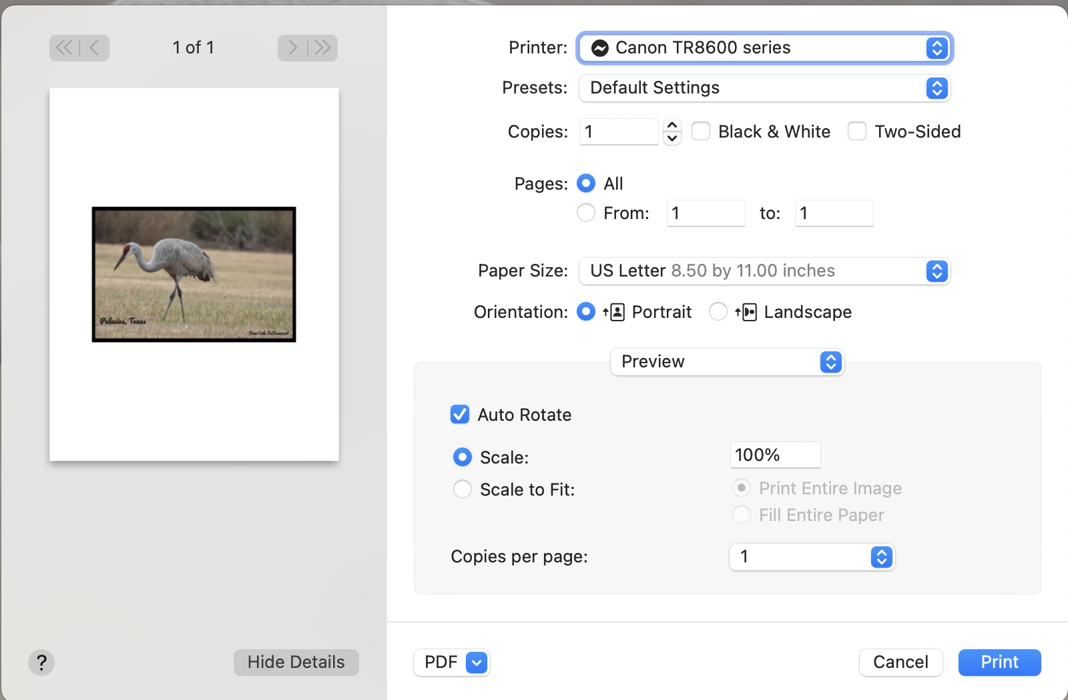Click the Portrait orientation icon
1068x700 pixels.
(614, 312)
